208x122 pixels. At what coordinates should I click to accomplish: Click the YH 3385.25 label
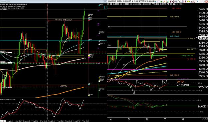coord(191,39)
